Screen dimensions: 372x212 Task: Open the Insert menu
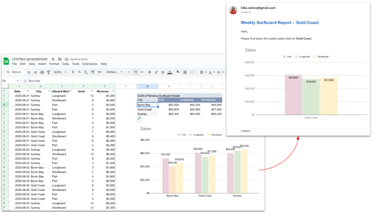[x=42, y=64]
